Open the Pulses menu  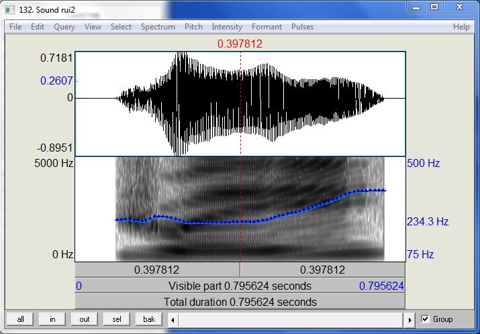point(303,27)
